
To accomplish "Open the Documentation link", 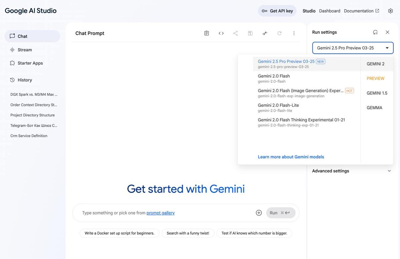I will (x=361, y=11).
